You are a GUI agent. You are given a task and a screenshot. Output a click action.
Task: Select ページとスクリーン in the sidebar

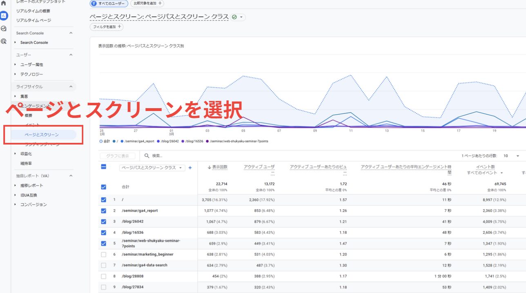(41, 135)
